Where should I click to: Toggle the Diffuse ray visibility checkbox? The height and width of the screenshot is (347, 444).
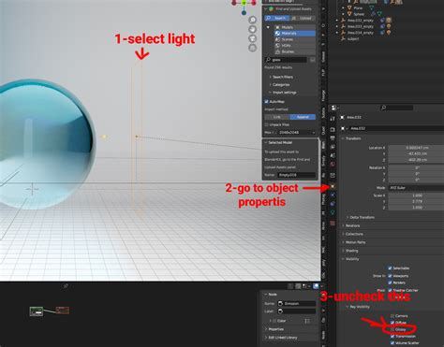coord(392,323)
